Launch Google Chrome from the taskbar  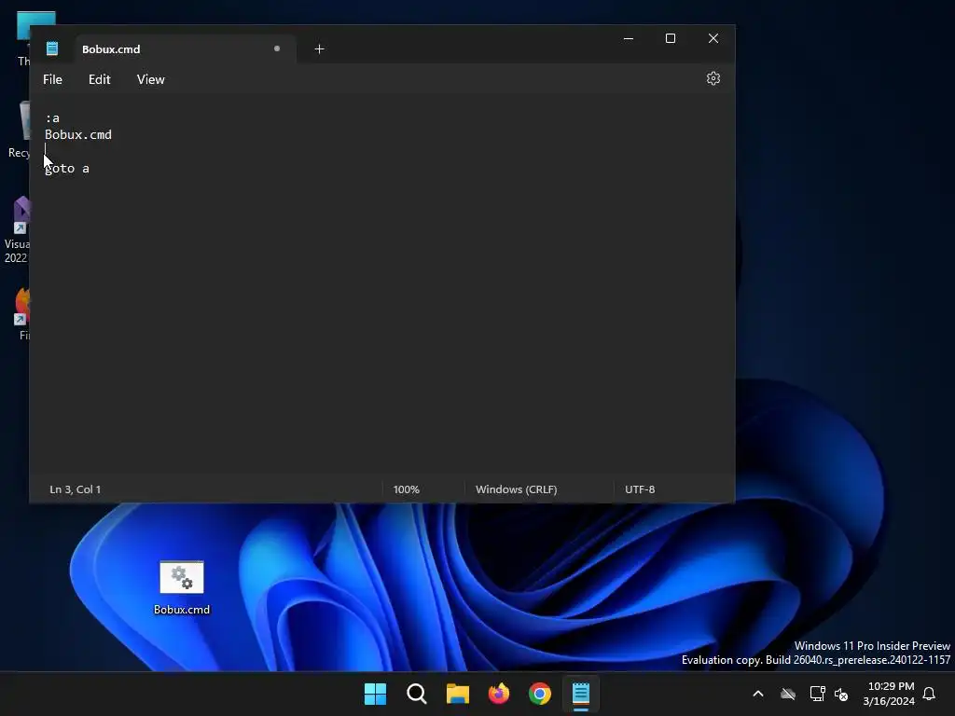click(x=540, y=694)
